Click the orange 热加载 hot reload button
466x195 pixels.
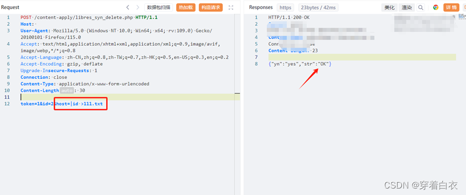point(186,8)
